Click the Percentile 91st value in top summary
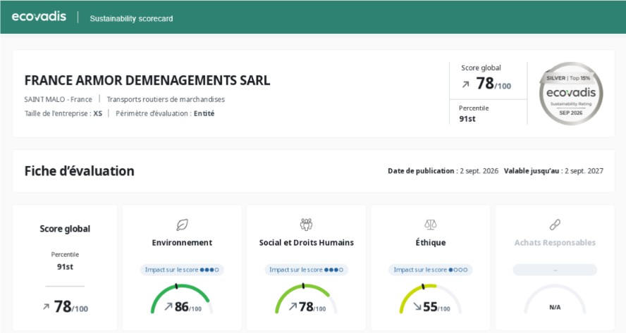 click(467, 119)
